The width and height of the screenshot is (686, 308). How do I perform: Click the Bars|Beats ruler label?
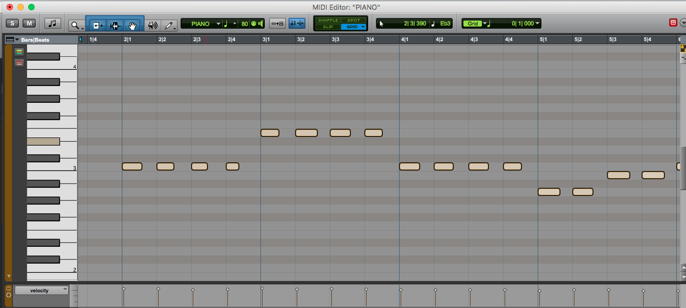click(34, 40)
